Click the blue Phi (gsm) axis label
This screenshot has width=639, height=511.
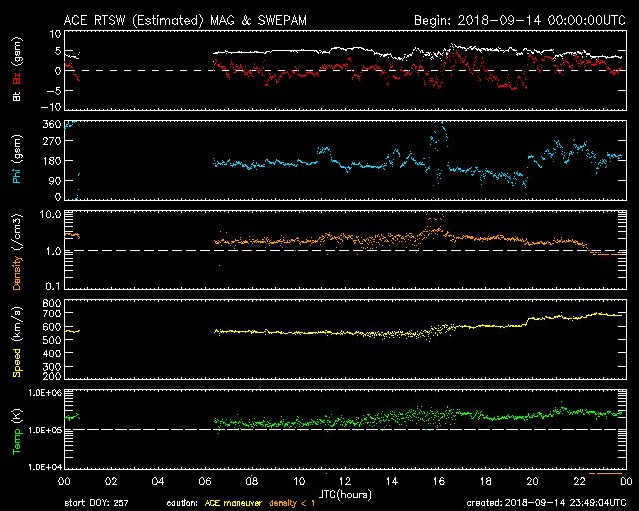click(16, 162)
